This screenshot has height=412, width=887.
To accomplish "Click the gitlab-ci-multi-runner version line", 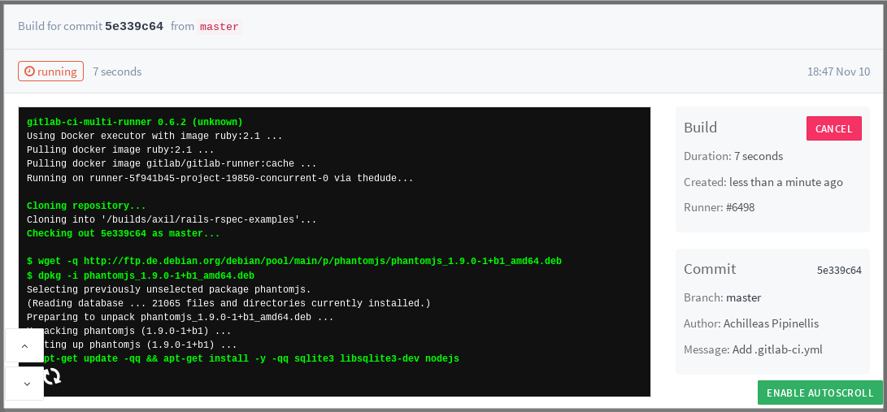I will [134, 122].
